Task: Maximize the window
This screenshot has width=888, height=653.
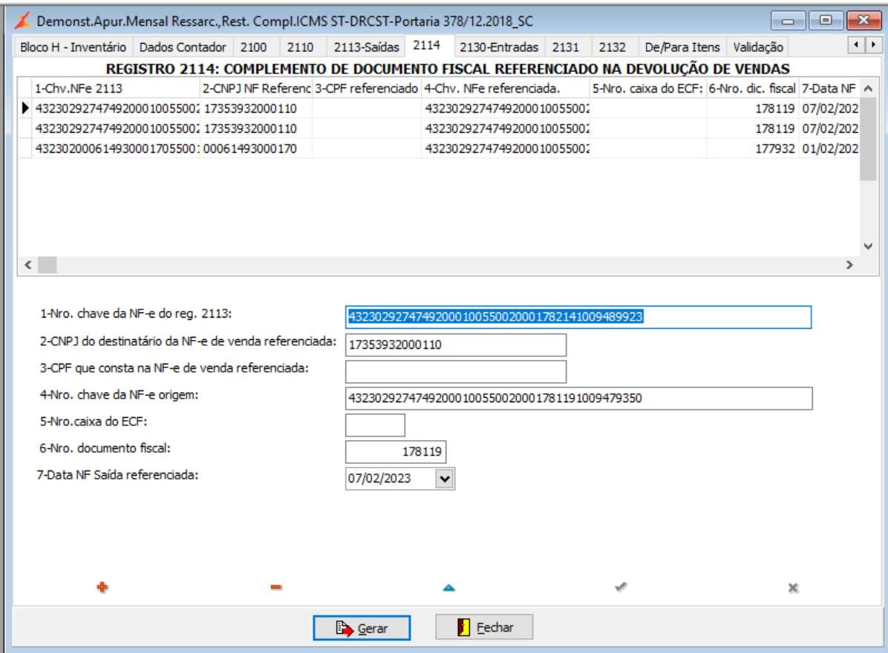Action: 825,20
